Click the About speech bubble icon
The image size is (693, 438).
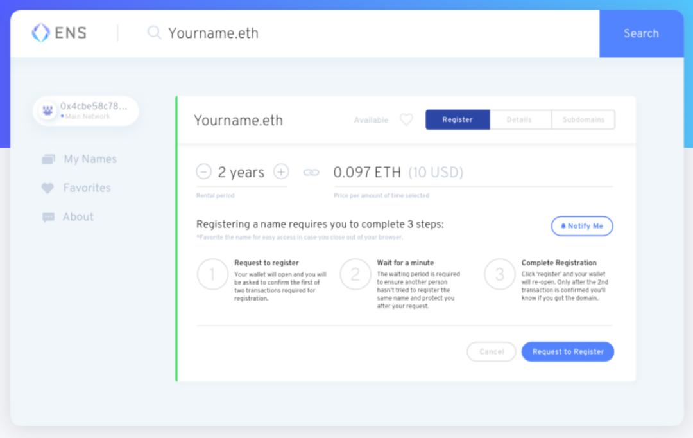[48, 217]
